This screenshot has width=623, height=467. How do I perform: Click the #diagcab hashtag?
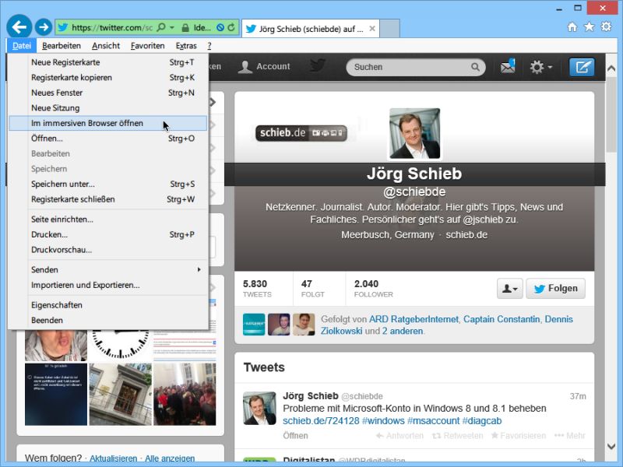[x=481, y=420]
